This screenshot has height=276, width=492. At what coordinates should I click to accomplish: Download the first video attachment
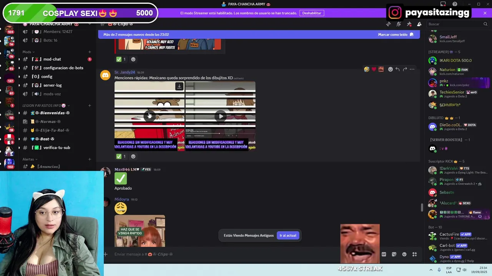click(x=179, y=86)
